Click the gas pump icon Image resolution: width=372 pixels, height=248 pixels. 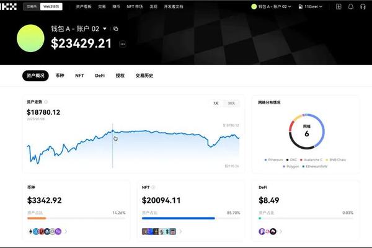(x=300, y=7)
